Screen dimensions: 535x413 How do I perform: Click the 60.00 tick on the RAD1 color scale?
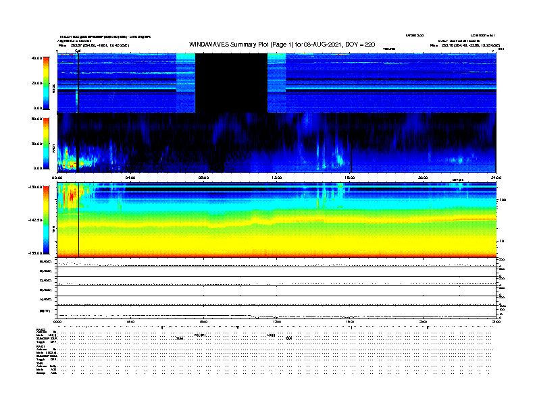point(37,119)
